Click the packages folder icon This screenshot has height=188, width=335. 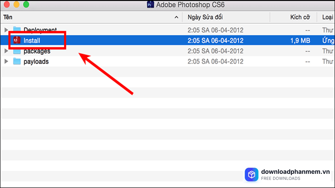pyautogui.click(x=17, y=51)
